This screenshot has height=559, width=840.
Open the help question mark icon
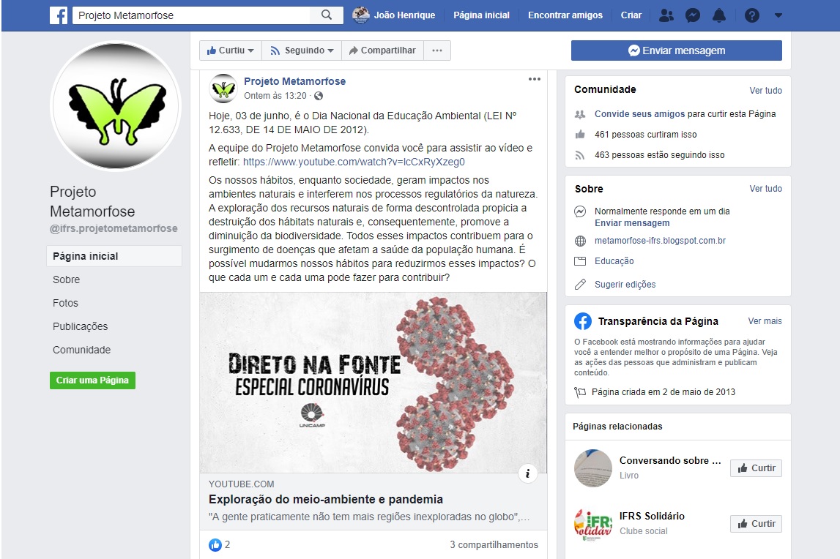pyautogui.click(x=751, y=15)
